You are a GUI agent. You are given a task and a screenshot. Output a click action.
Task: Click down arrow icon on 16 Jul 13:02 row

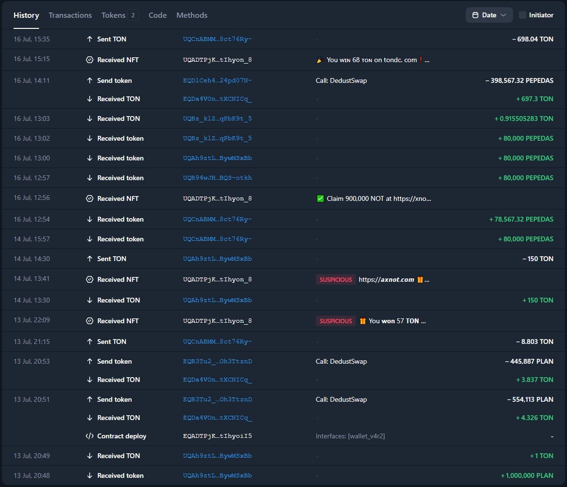[90, 138]
